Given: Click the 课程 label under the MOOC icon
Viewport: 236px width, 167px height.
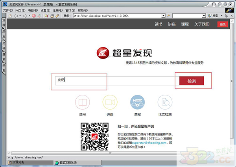Looking at the screenshot, I should click(x=137, y=114).
